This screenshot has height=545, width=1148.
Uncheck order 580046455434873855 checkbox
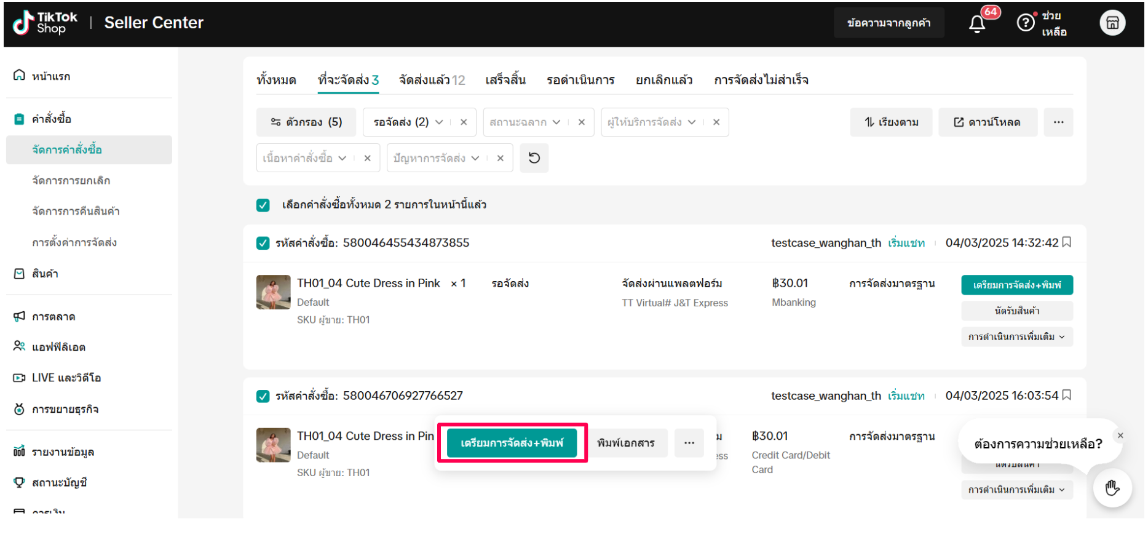coord(263,243)
